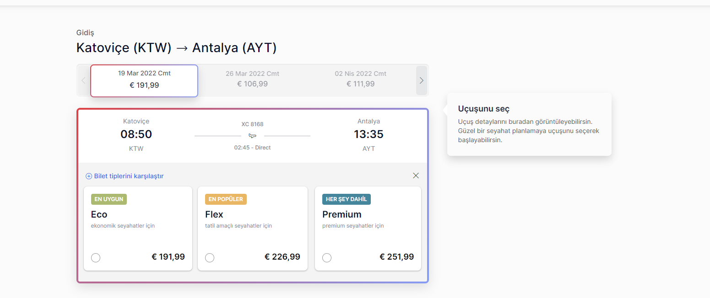
Task: Click the airplane icon under XC 8168
Action: pyautogui.click(x=252, y=136)
